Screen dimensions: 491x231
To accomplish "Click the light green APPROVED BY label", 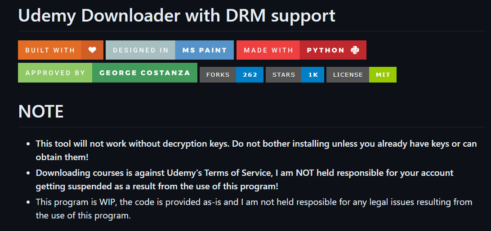I will tap(55, 73).
